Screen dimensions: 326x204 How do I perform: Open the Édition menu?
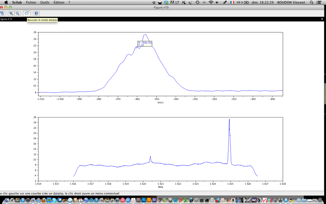tap(59, 2)
